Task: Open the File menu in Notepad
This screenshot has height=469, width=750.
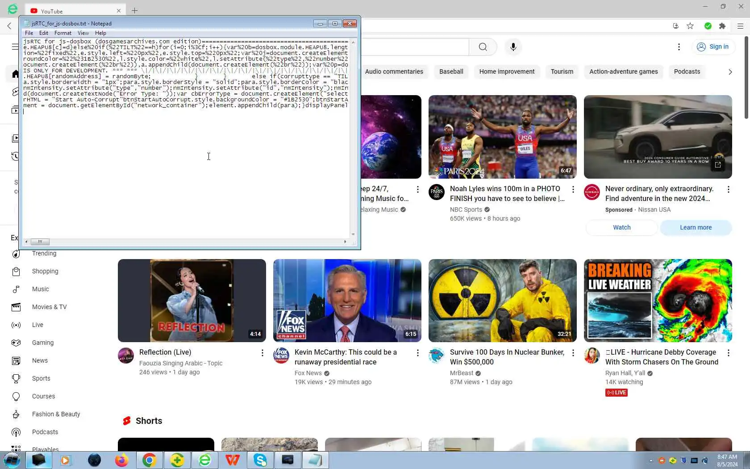Action: point(29,33)
